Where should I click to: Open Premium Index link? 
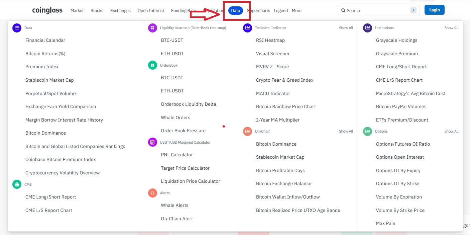click(42, 67)
